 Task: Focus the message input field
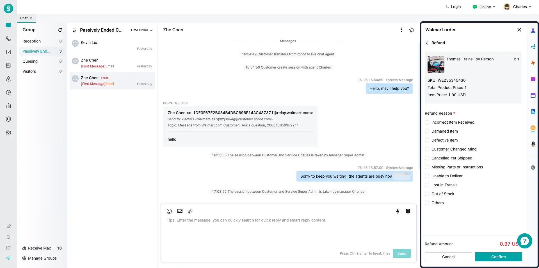pos(289,232)
